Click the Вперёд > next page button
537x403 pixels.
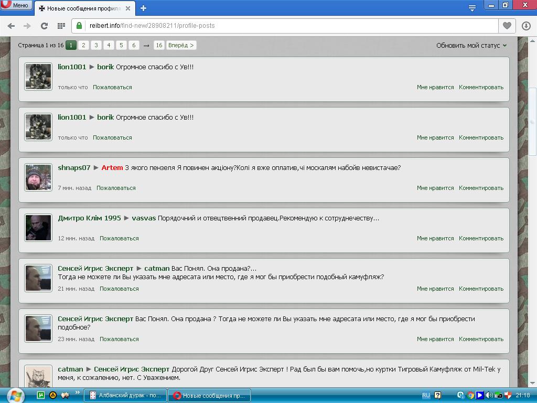tap(181, 45)
